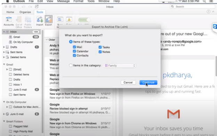Expand the top-level Deleted Items triangle
Screen dimensions: 217x136
click(x=4, y=57)
